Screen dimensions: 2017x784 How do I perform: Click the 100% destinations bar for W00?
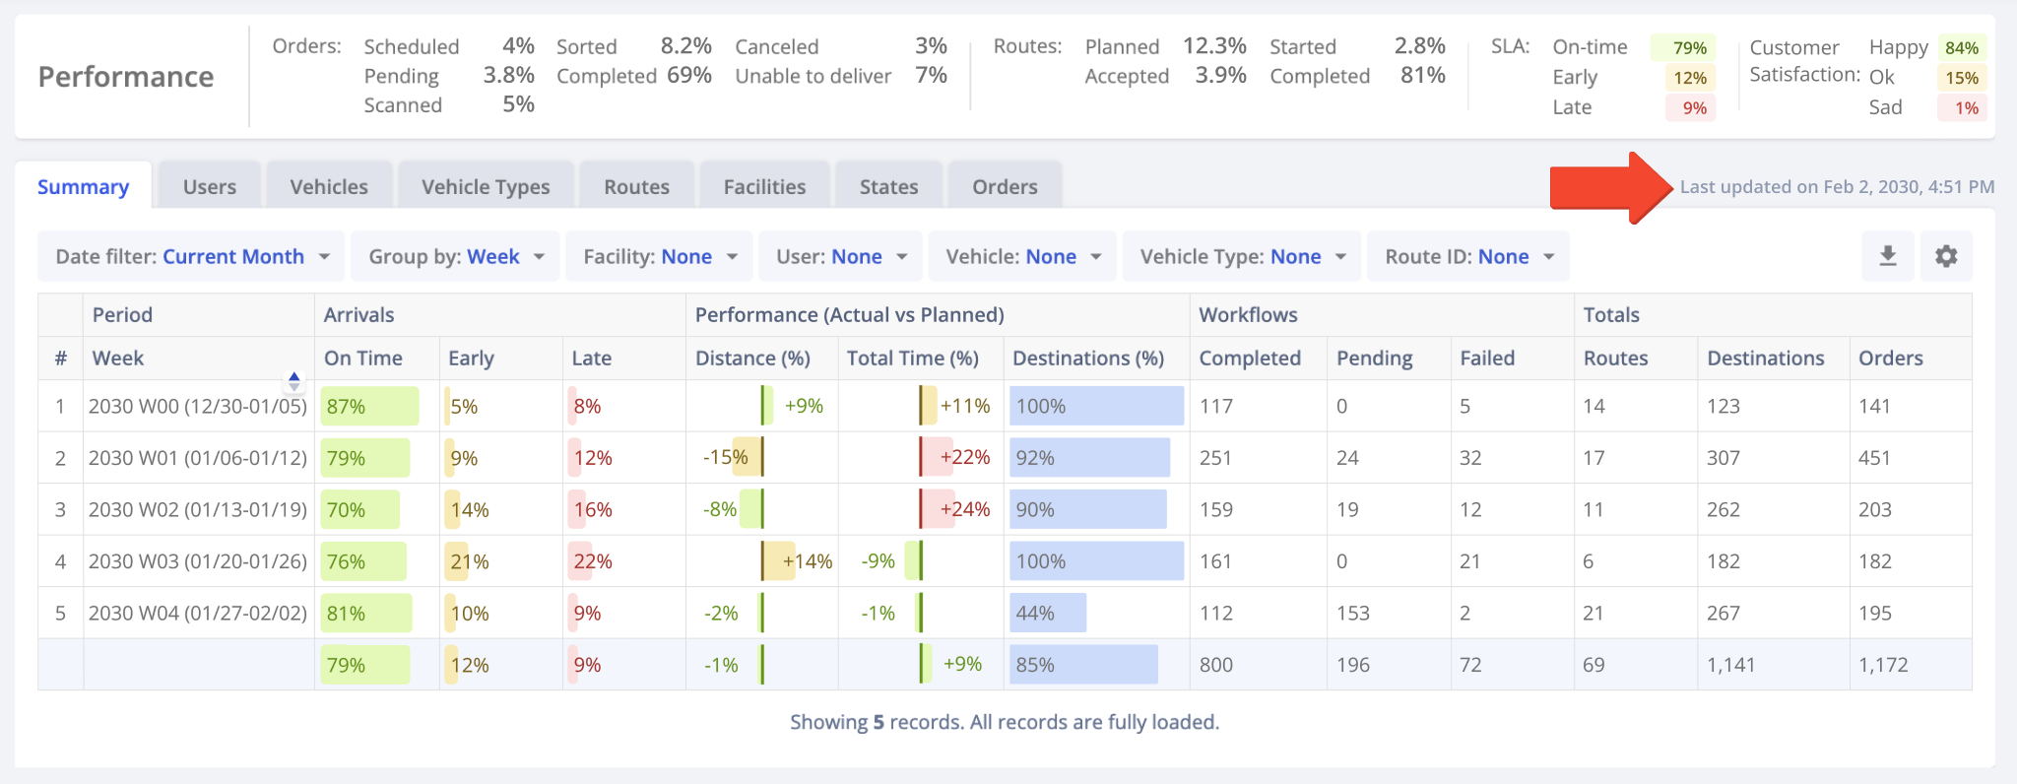[1096, 406]
